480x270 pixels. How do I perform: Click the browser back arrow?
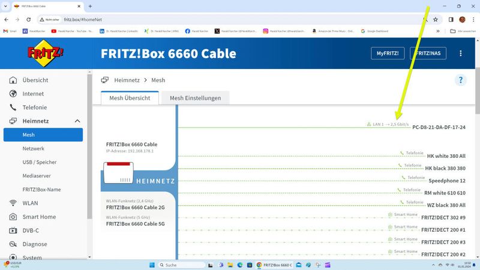(x=7, y=20)
